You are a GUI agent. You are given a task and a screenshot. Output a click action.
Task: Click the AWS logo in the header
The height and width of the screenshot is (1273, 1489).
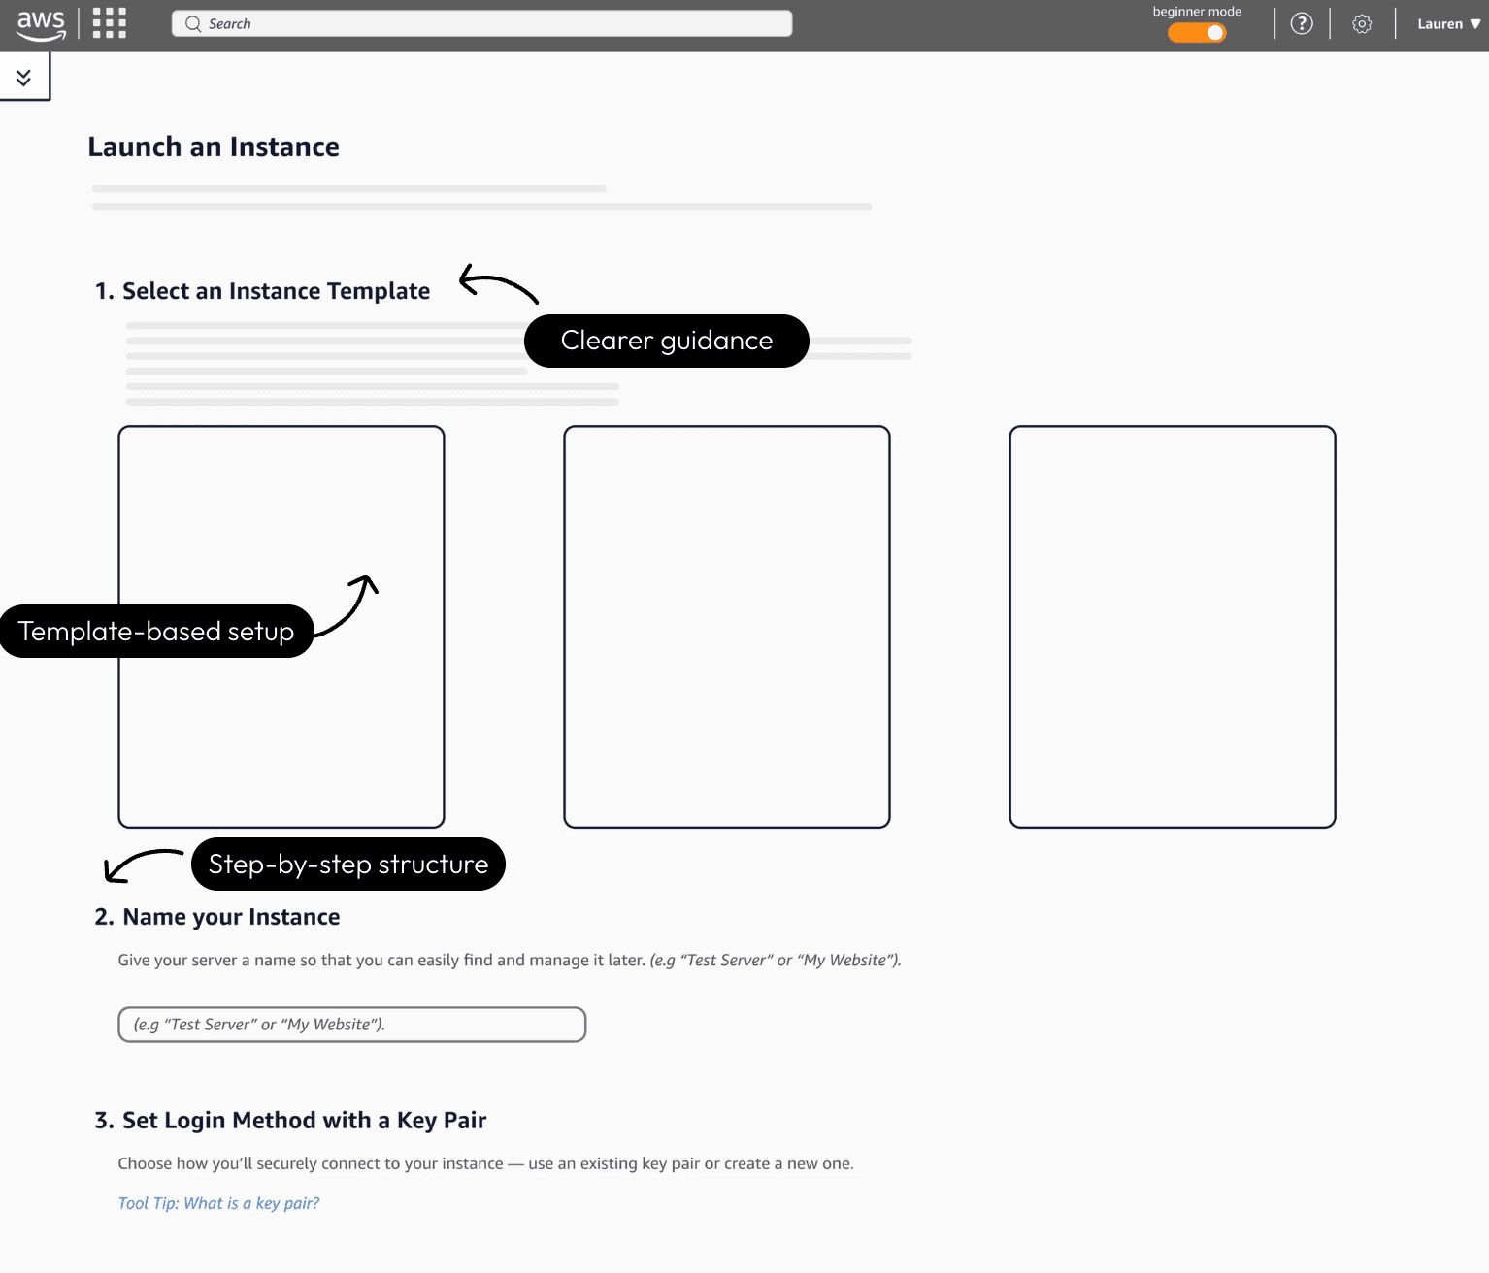(41, 24)
